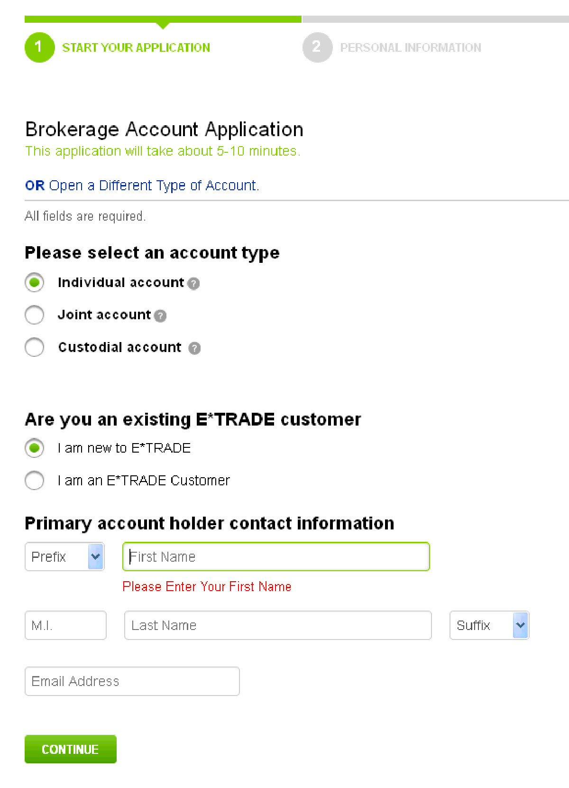Viewport: 569px width, 788px height.
Task: Open the Suffix dropdown
Action: tap(489, 625)
